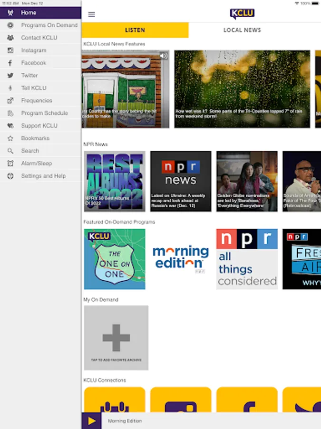Click the Alarm/Sleep clock icon
The height and width of the screenshot is (429, 321).
point(10,163)
